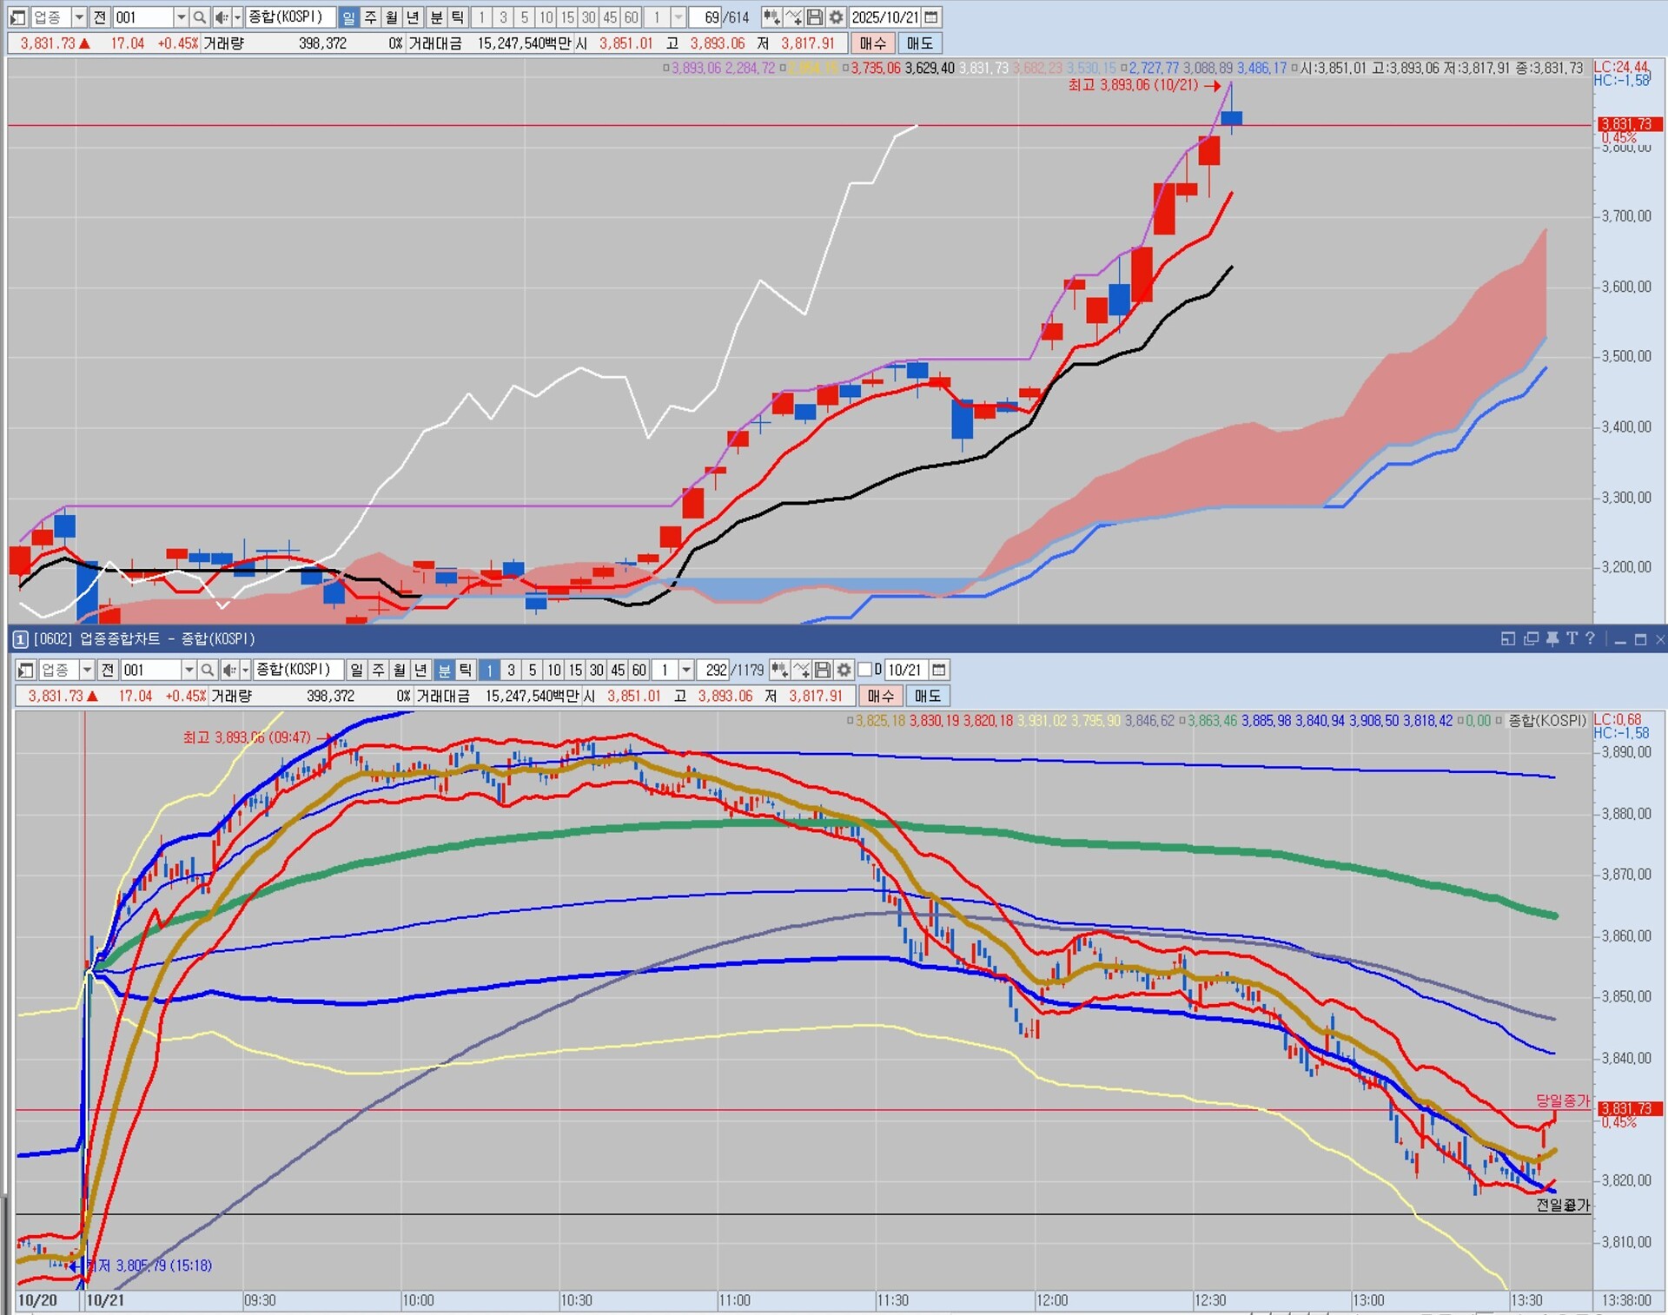Expand the 업종 dropdown in the top toolbar
The width and height of the screenshot is (1668, 1315).
[x=79, y=17]
